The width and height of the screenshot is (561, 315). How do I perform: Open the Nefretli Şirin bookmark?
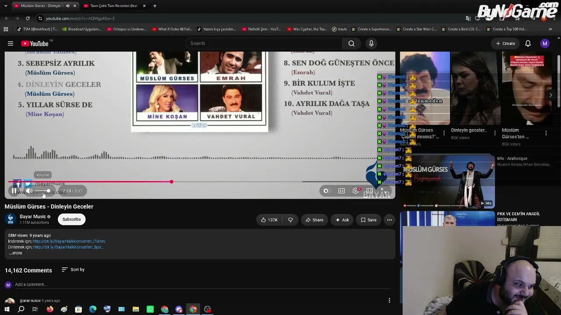261,29
